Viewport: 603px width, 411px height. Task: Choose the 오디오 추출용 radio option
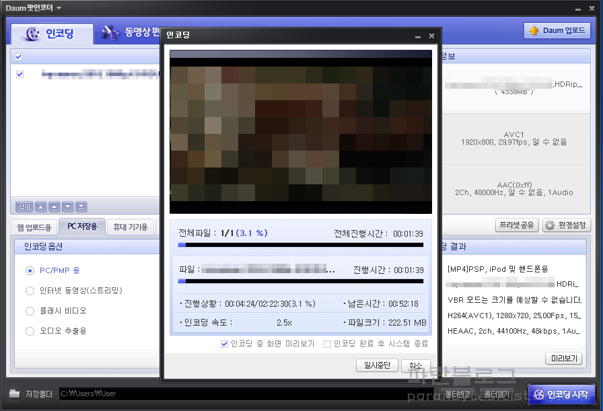(30, 331)
